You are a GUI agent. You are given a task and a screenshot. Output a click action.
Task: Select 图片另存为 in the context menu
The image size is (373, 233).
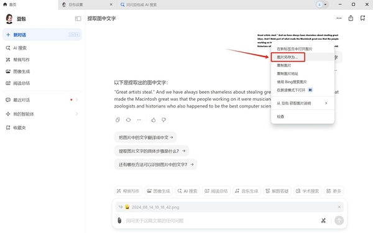288,57
